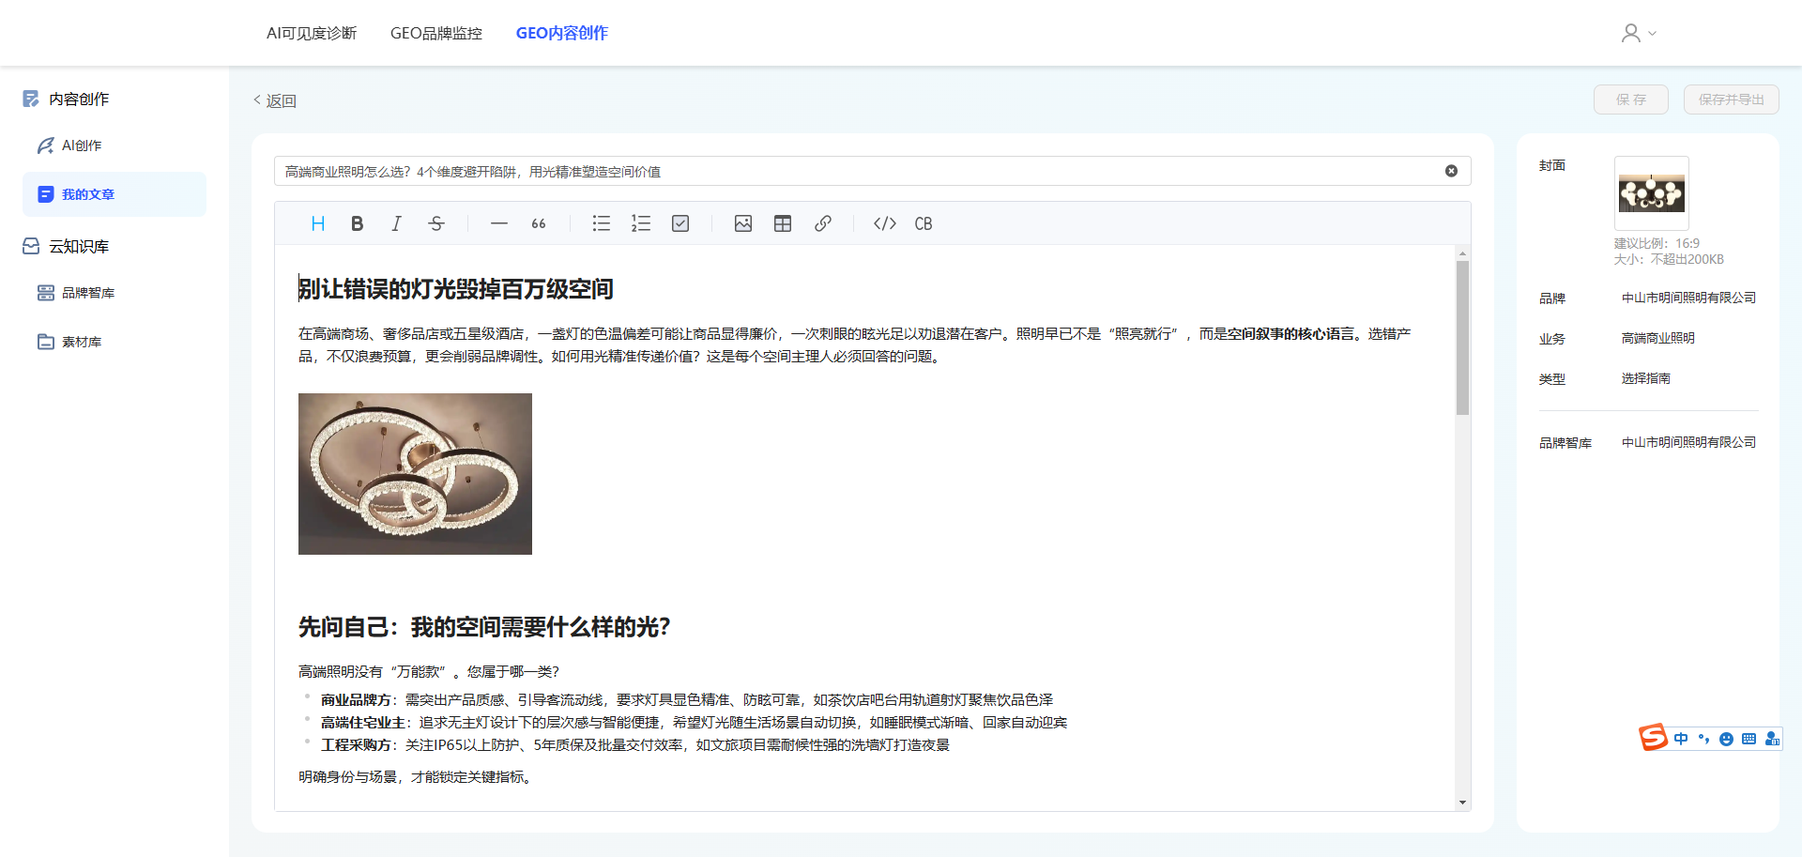The image size is (1802, 857).
Task: Clear the article title field
Action: click(x=1451, y=171)
